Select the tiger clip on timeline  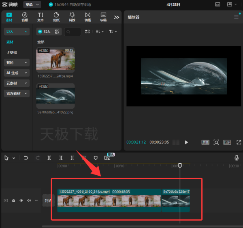(x=109, y=200)
